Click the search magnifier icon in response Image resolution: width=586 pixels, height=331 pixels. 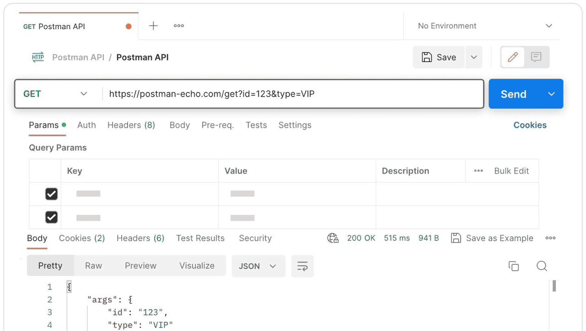542,266
